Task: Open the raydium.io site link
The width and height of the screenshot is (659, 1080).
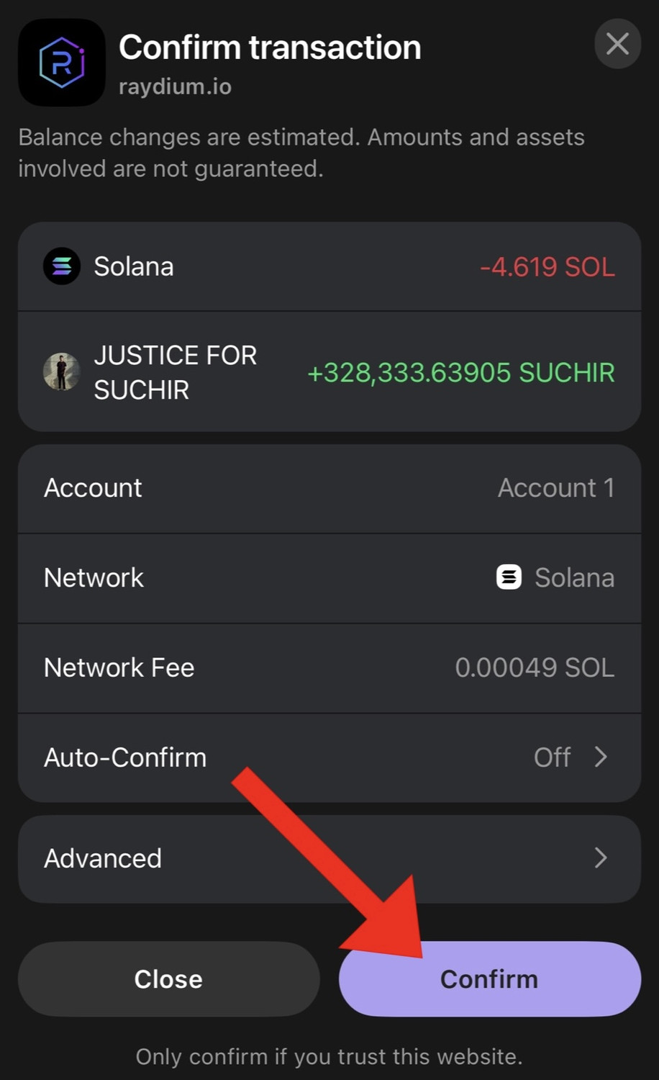Action: [x=175, y=87]
